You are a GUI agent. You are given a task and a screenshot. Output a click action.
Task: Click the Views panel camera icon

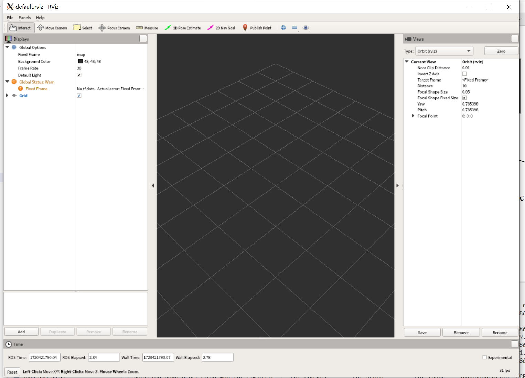(x=408, y=39)
